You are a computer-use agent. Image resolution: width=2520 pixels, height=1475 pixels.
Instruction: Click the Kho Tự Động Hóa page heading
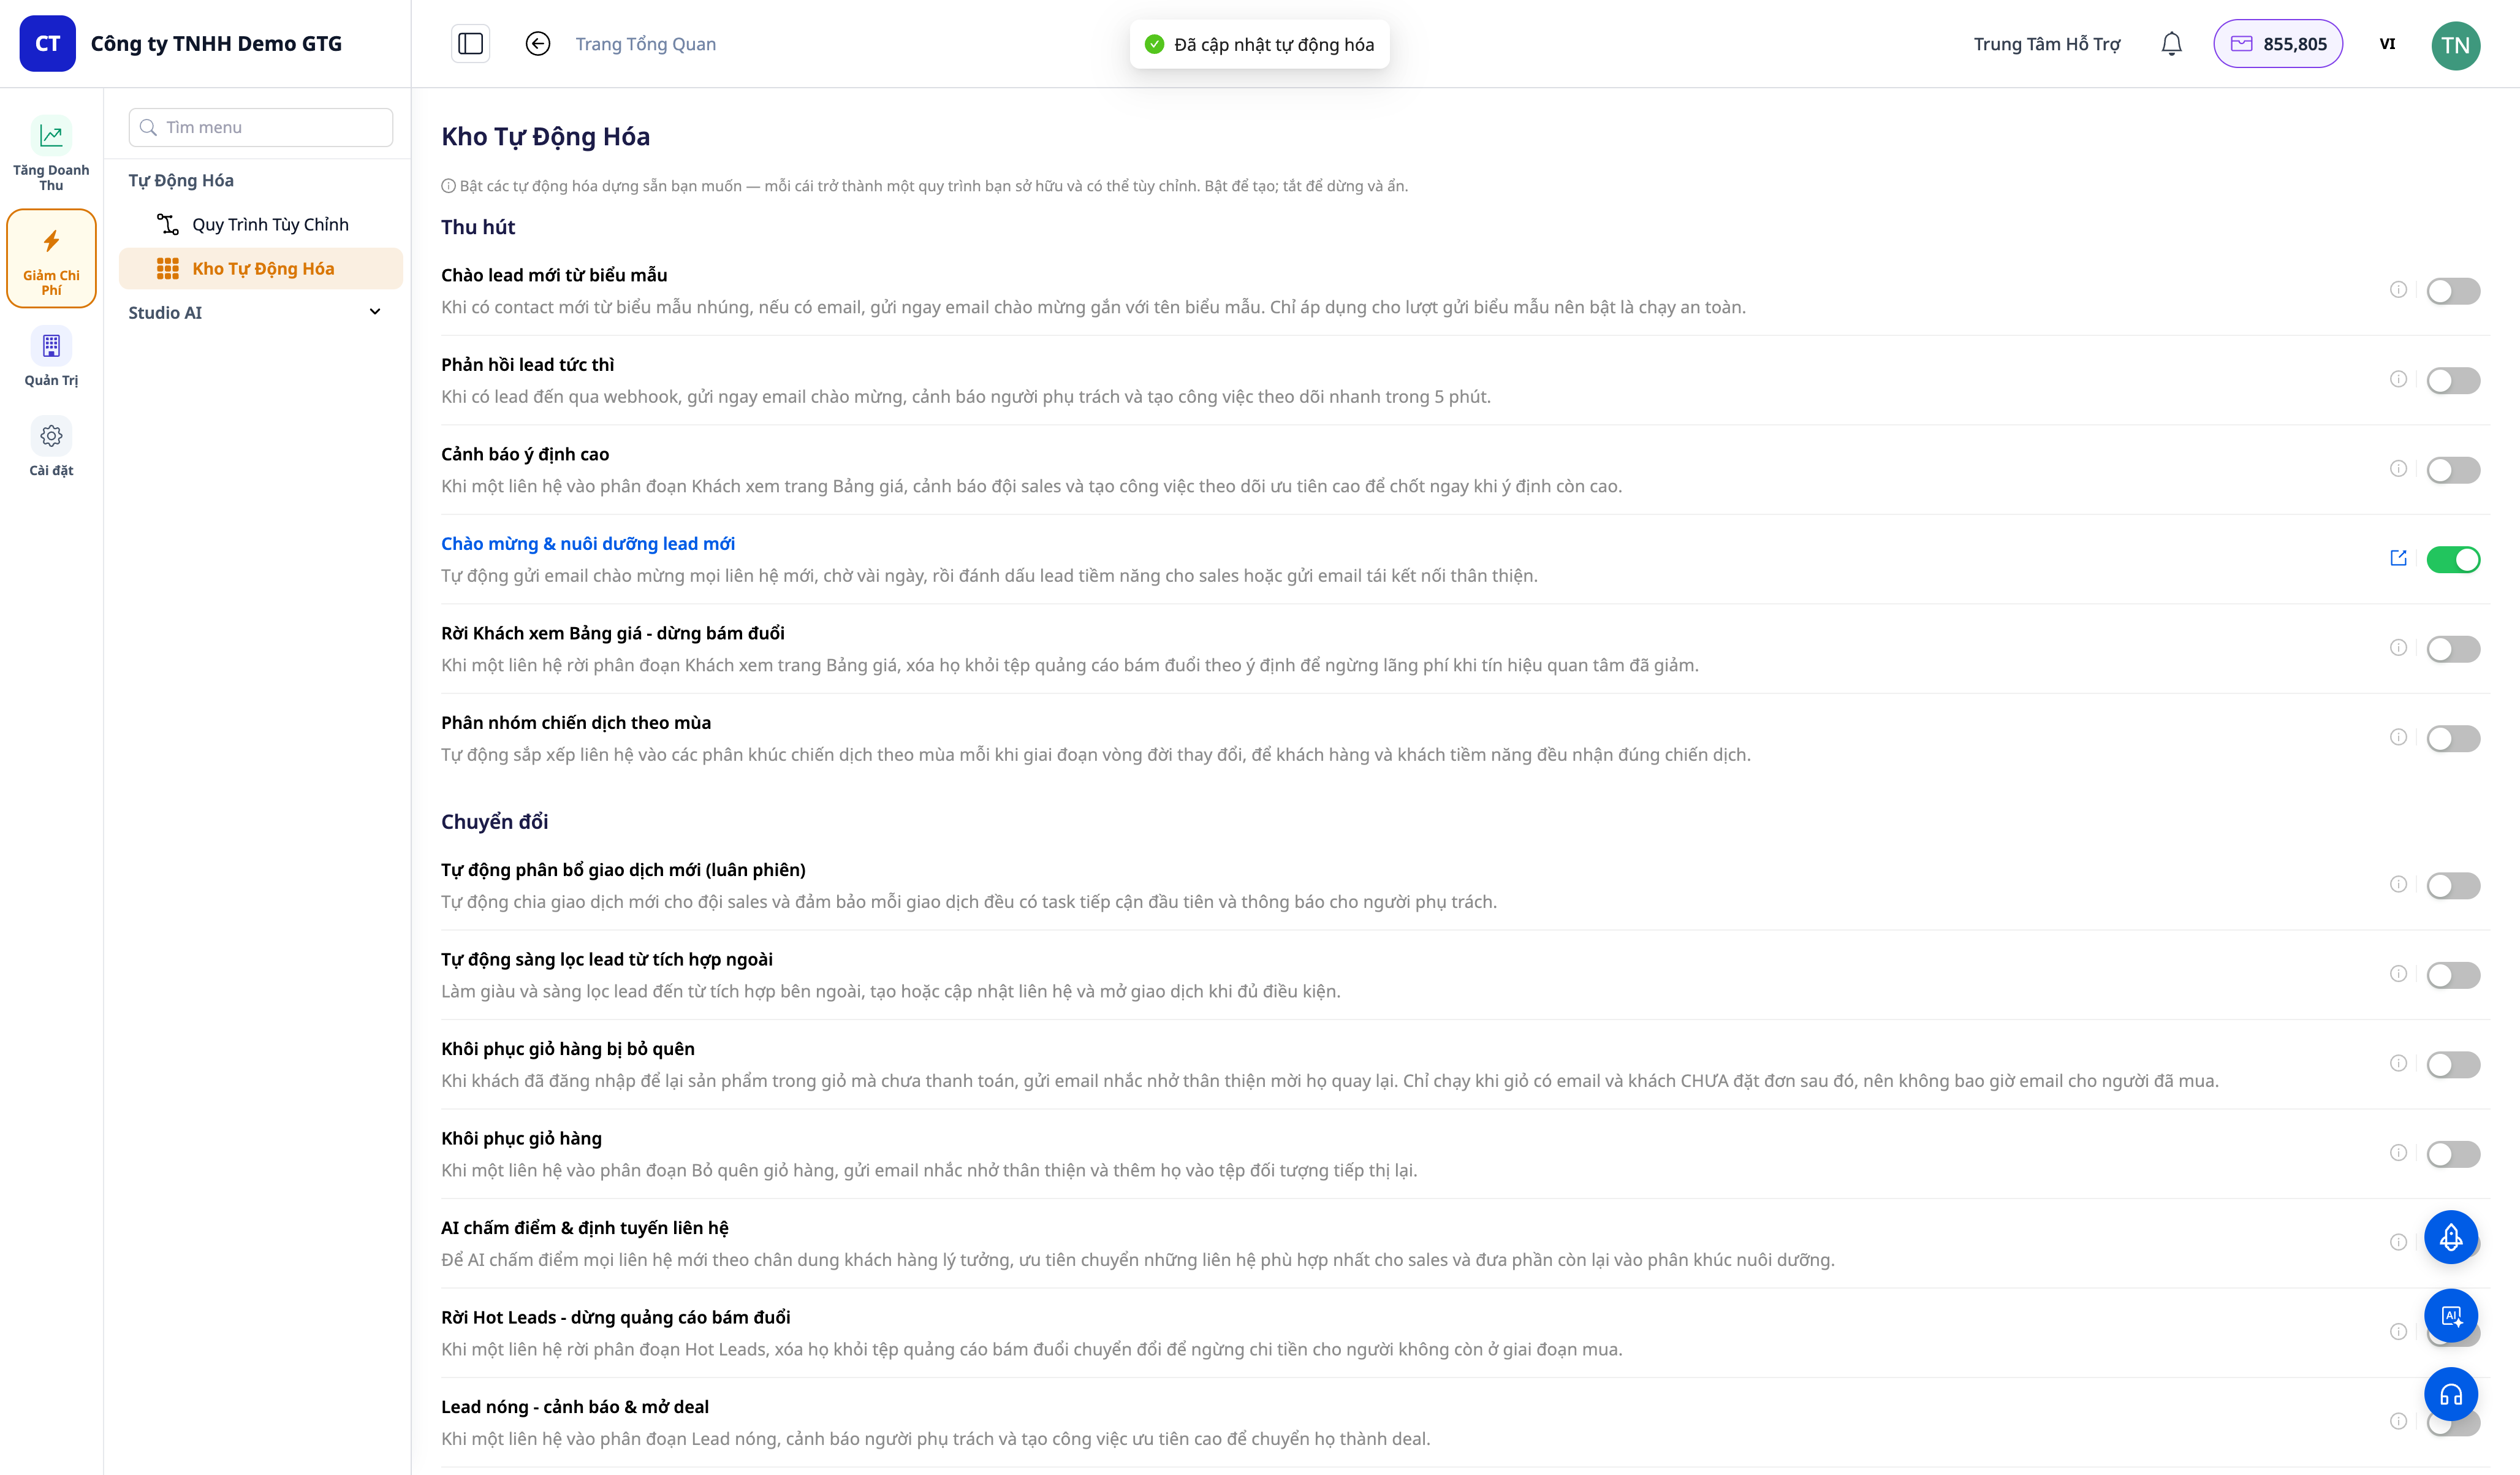tap(545, 136)
